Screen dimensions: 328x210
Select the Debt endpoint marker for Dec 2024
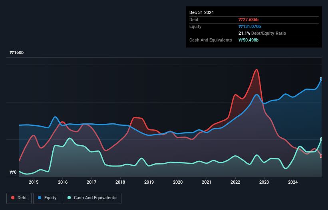[321, 156]
